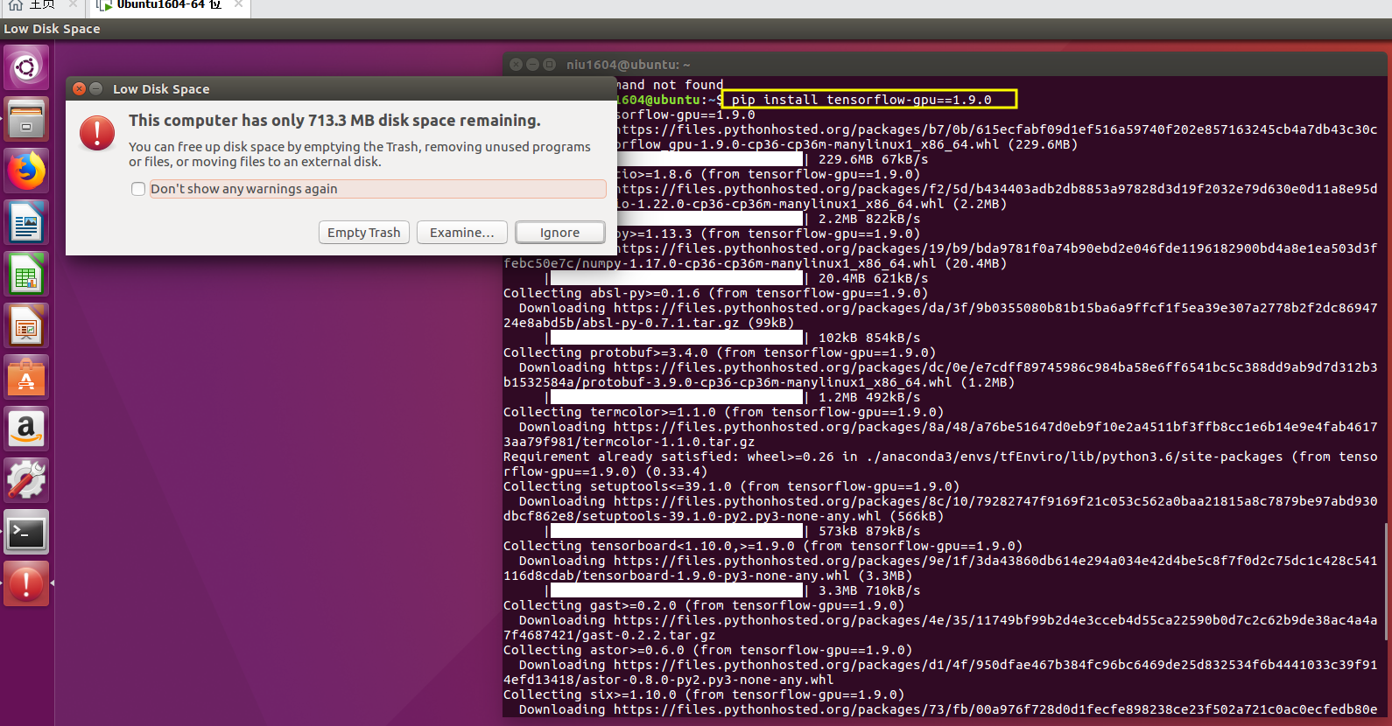
Task: Click the 229.6MB download progress bar
Action: pyautogui.click(x=709, y=159)
